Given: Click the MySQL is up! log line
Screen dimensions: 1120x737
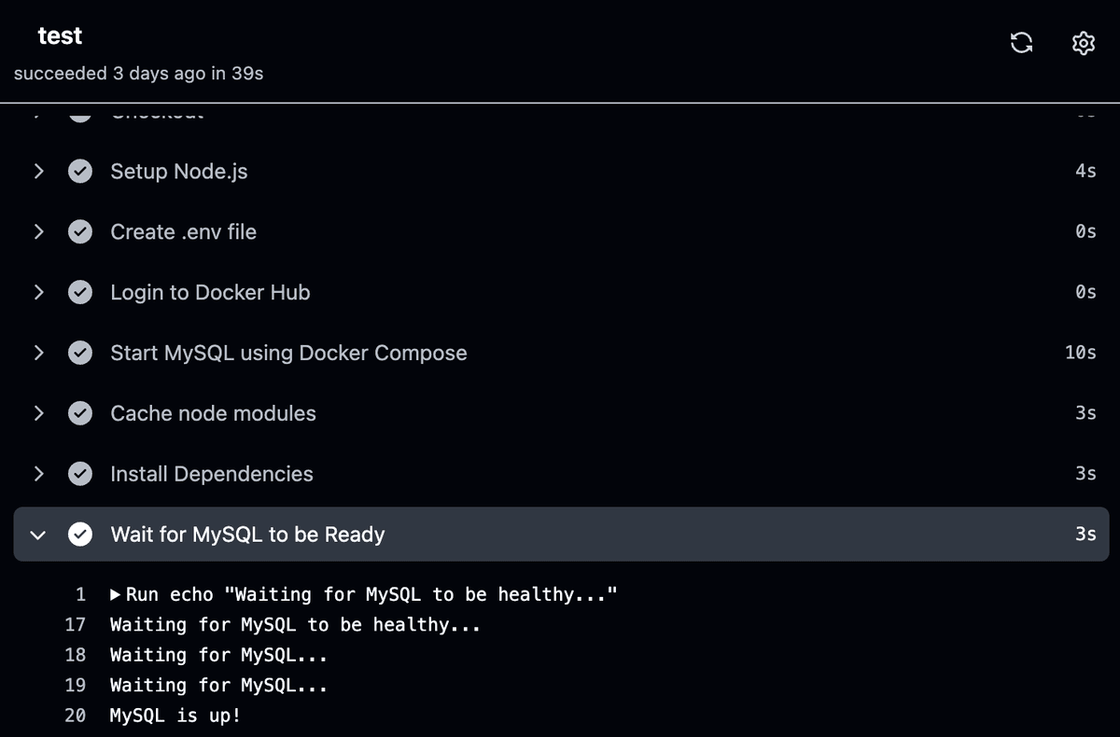Looking at the screenshot, I should click(173, 715).
